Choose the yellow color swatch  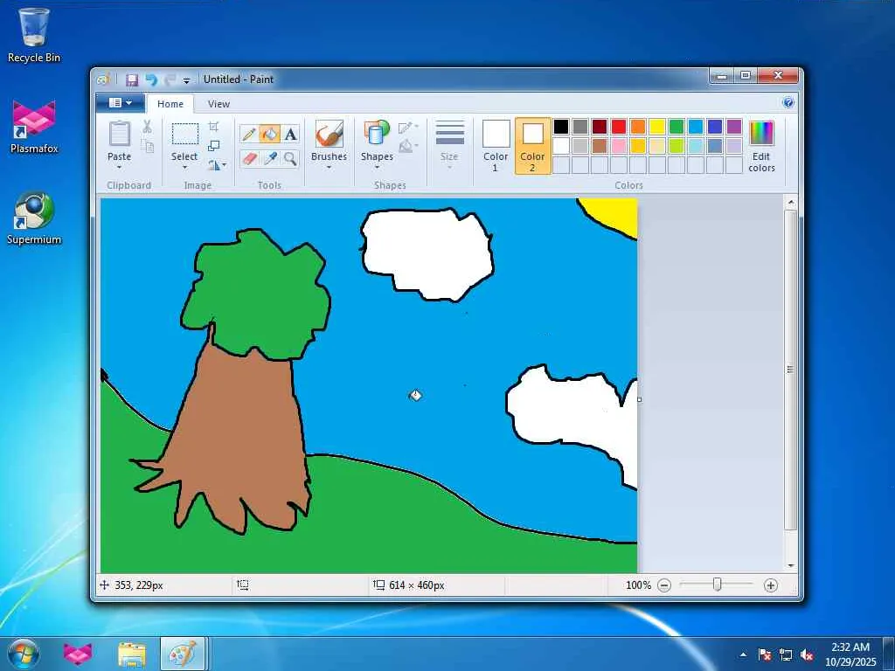(x=657, y=126)
